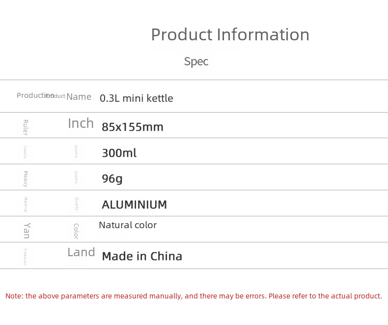The height and width of the screenshot is (325, 388).
Task: Click the red measurement note text
Action: click(194, 296)
